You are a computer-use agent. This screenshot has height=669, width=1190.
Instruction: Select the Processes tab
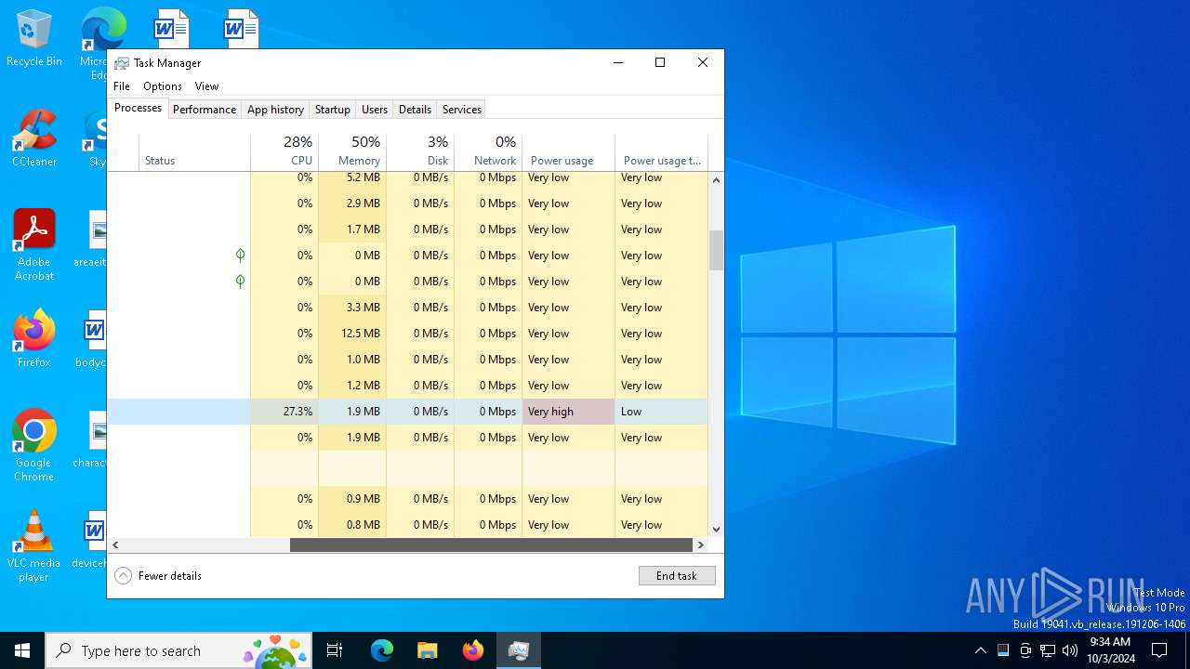(x=138, y=108)
